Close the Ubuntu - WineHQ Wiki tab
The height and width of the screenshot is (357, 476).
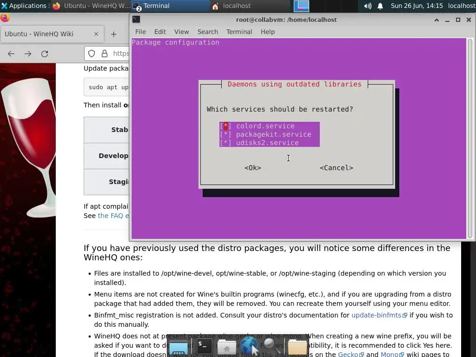pyautogui.click(x=96, y=34)
